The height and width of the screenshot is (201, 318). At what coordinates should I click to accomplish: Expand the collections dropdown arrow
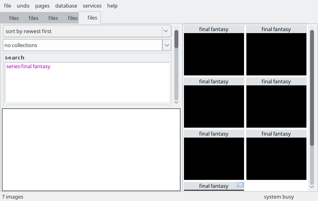167,45
